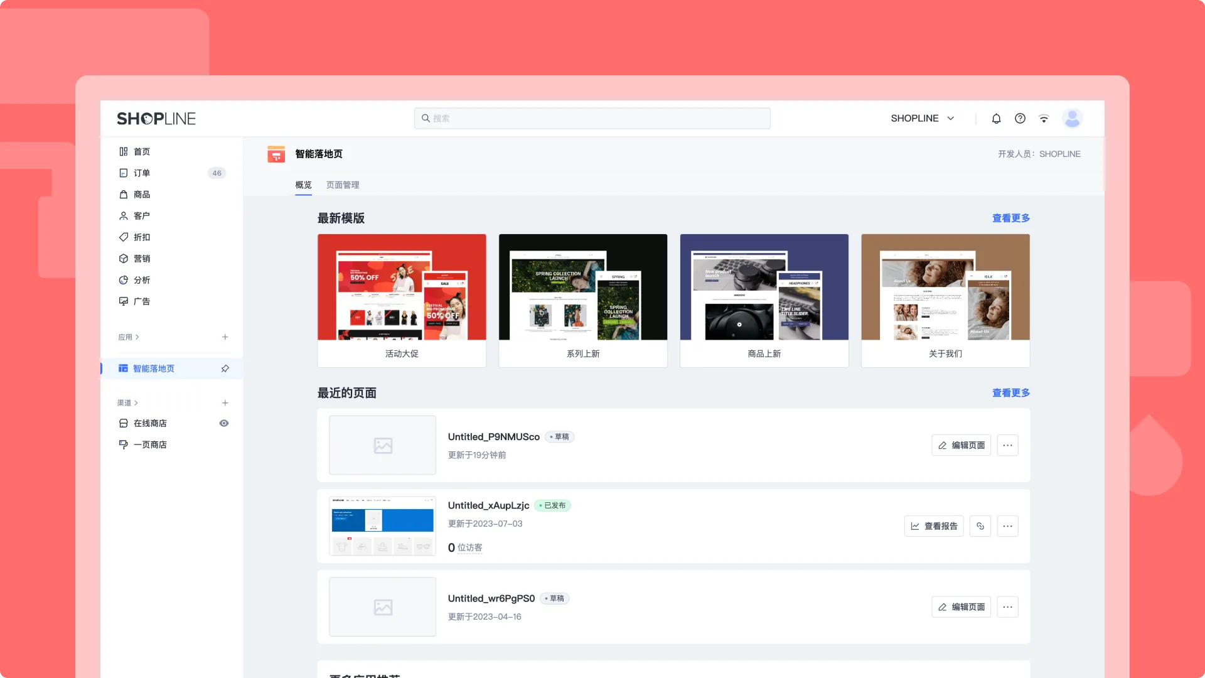Click 编辑页面 for Untitled_wr6PgPS0
The image size is (1205, 678).
[x=961, y=607]
